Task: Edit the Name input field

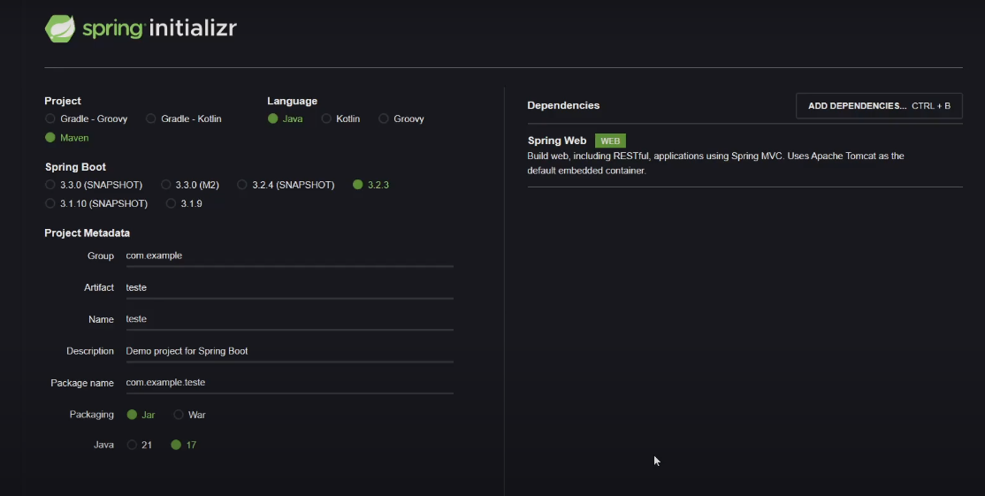Action: (290, 319)
